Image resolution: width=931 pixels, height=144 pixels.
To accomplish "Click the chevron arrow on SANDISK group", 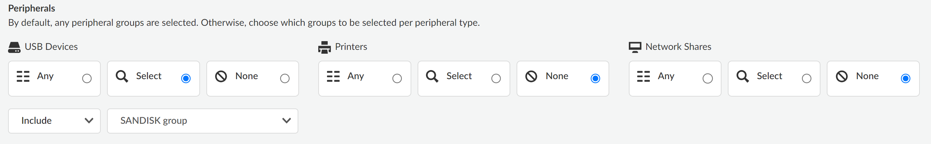I will point(286,121).
